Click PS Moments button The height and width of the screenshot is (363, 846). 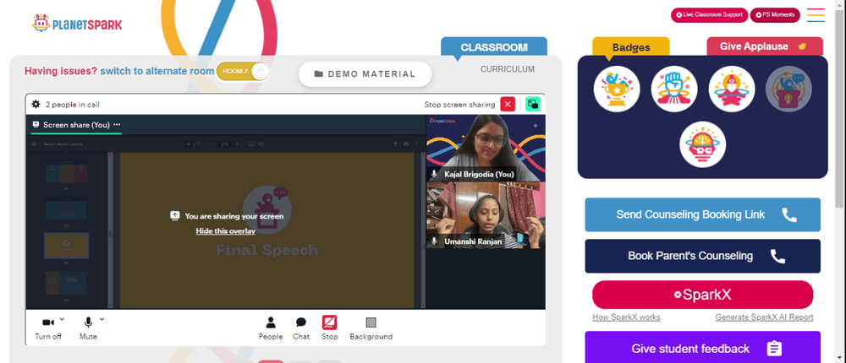tap(775, 15)
